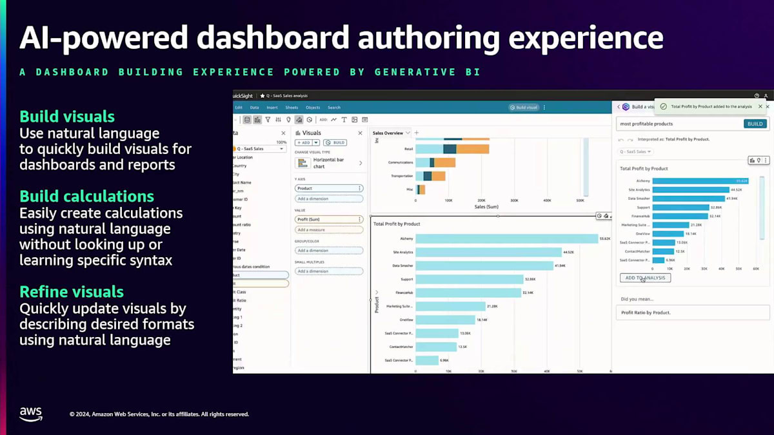
Task: Open the Search menu
Action: (334, 108)
